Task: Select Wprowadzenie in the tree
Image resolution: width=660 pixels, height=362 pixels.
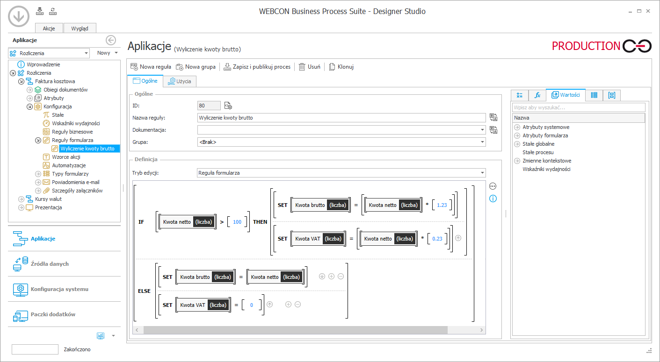Action: pyautogui.click(x=43, y=64)
